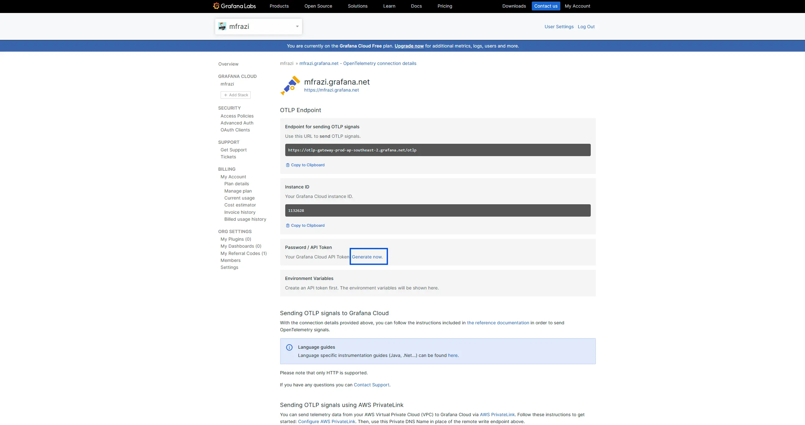Open Plan details

236,184
